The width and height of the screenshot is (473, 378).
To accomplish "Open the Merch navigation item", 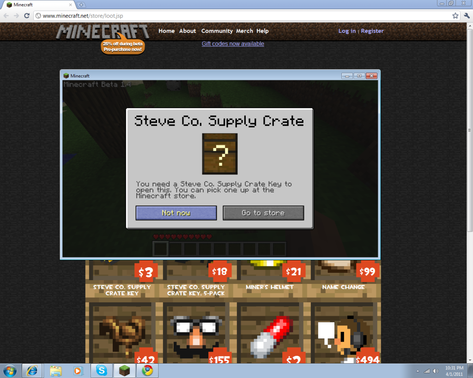I will [x=244, y=31].
